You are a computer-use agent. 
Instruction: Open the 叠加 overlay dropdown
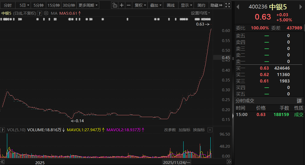click(x=156, y=5)
